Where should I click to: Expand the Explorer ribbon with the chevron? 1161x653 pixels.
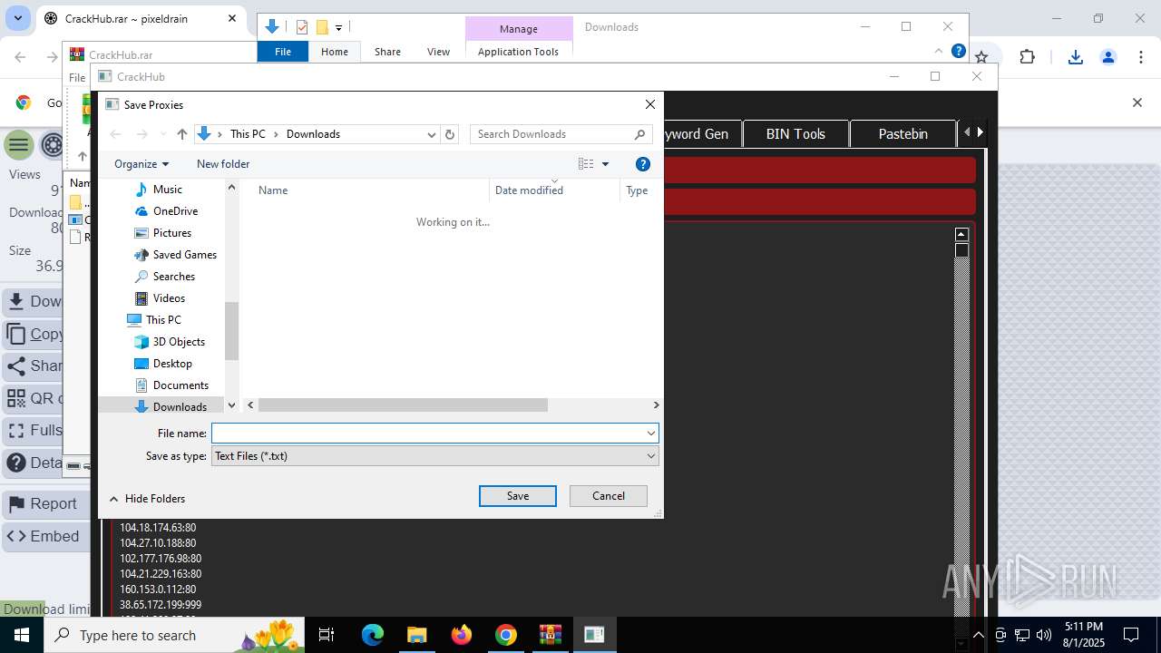point(939,52)
